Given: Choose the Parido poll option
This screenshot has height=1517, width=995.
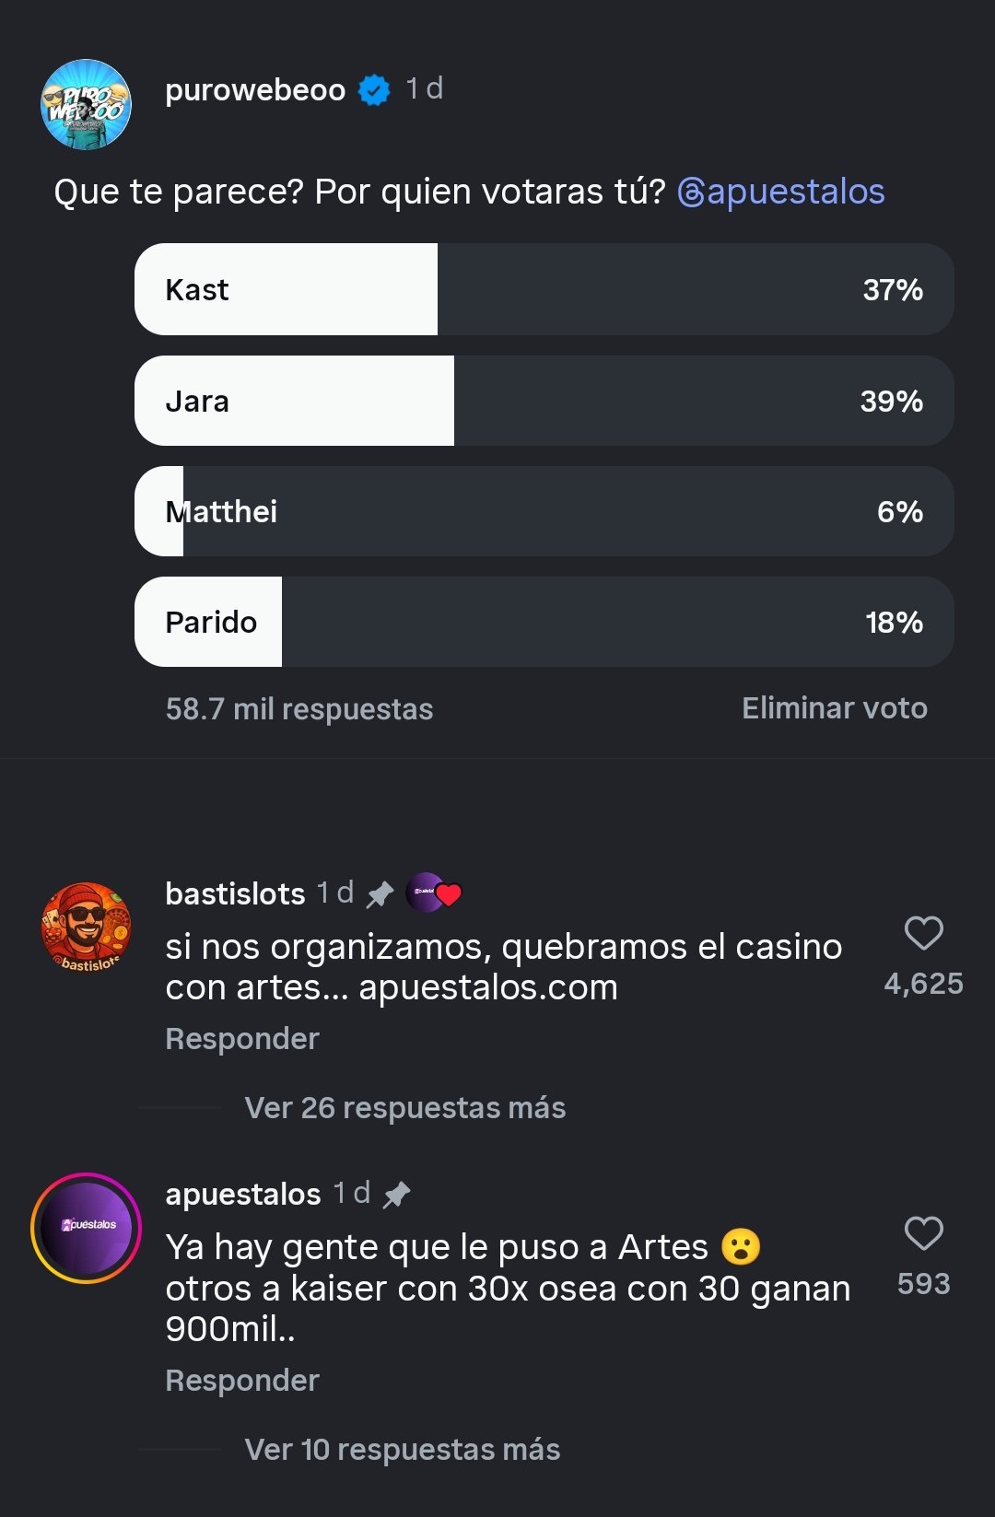Looking at the screenshot, I should tap(544, 622).
